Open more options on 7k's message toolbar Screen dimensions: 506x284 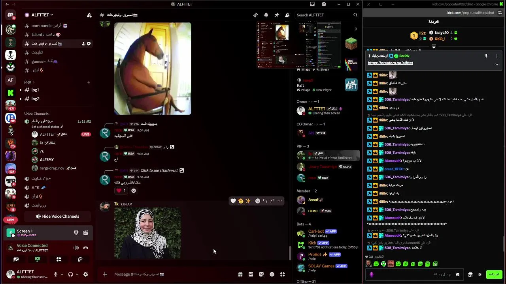click(280, 201)
